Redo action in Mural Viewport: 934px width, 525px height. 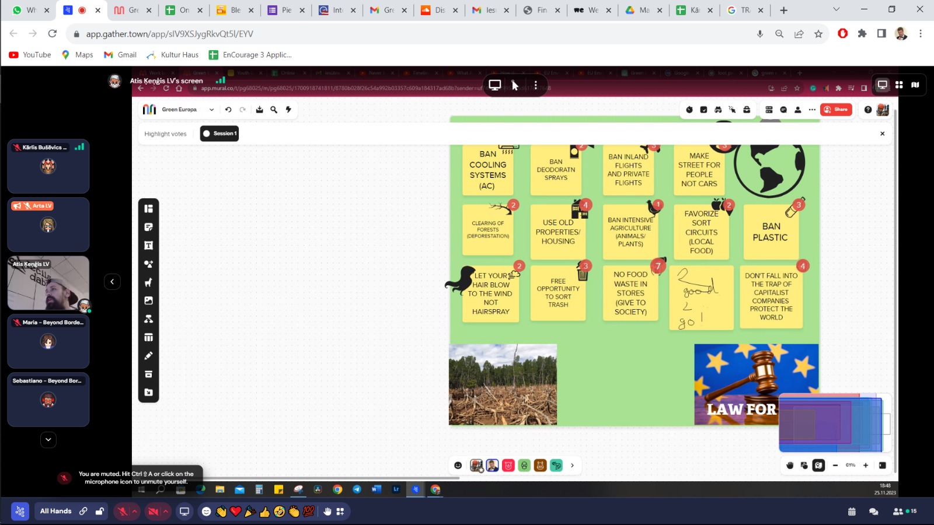click(243, 110)
